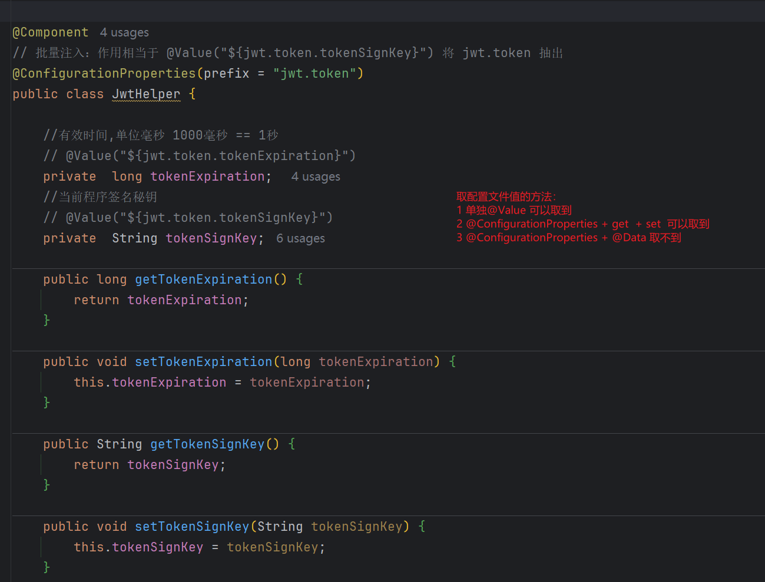Click the setTokenExpiration method name
Screen dimensions: 765x582
click(204, 362)
